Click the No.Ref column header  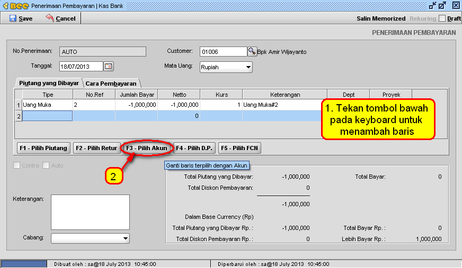94,95
